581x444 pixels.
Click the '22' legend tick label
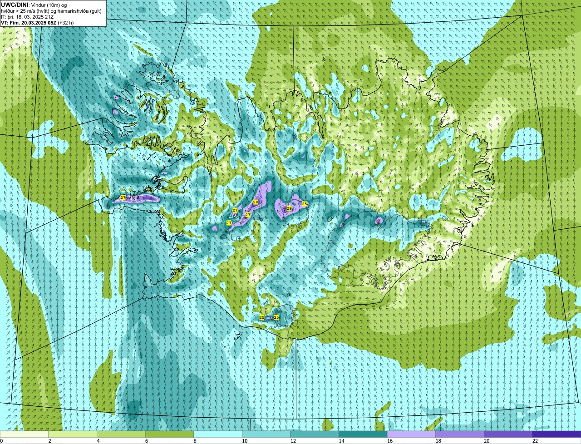535,441
